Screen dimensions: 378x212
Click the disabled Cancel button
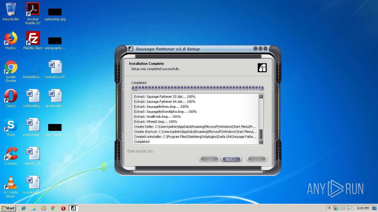[x=256, y=159]
